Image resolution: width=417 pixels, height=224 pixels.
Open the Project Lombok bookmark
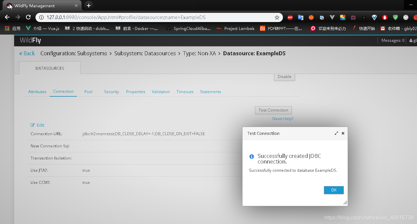pos(236,29)
